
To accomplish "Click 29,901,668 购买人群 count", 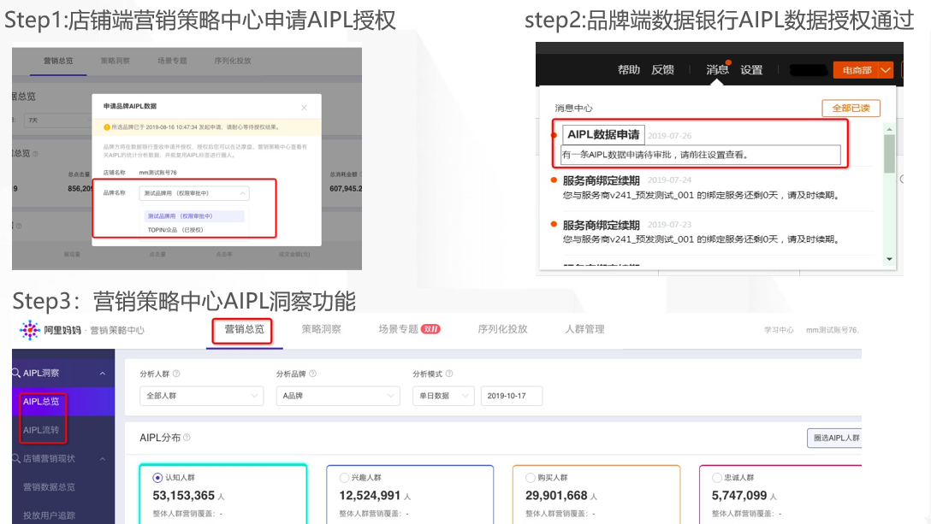I will pyautogui.click(x=556, y=496).
